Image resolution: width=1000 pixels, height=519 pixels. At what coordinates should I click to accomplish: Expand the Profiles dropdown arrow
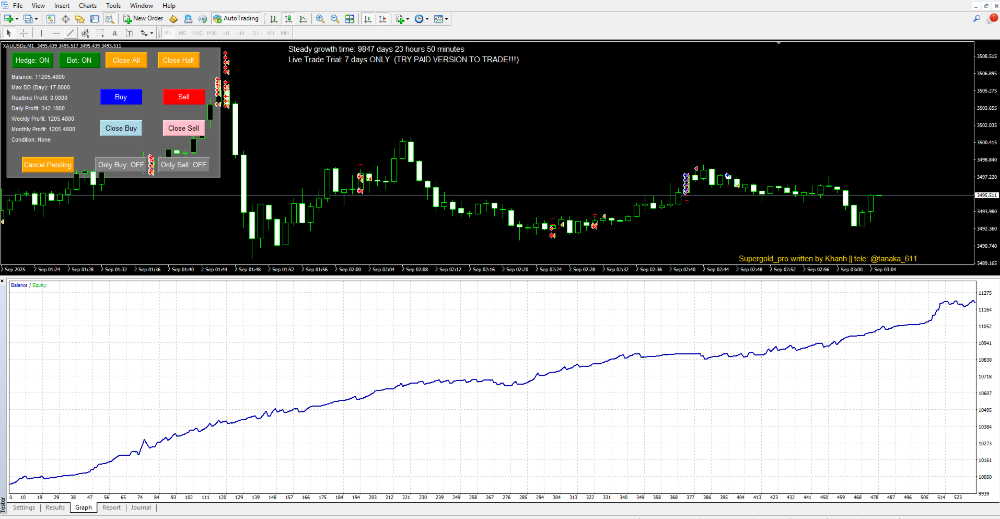click(37, 19)
